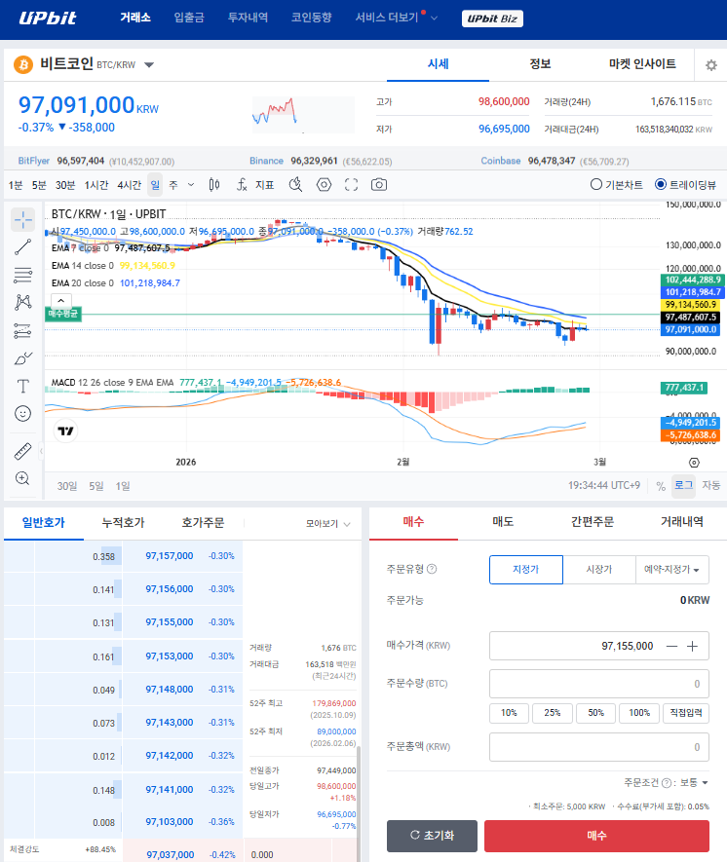Select the 트레이딩뷰 radio option

(686, 185)
